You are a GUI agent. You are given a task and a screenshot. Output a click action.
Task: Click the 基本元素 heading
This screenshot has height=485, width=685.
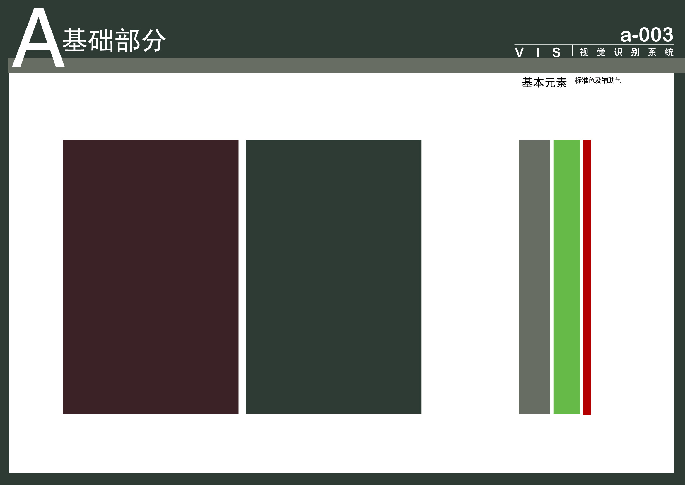pyautogui.click(x=544, y=82)
